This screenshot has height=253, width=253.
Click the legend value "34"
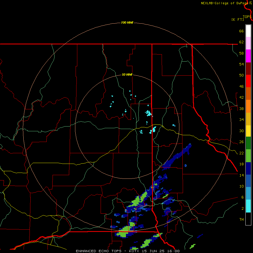click(241, 120)
